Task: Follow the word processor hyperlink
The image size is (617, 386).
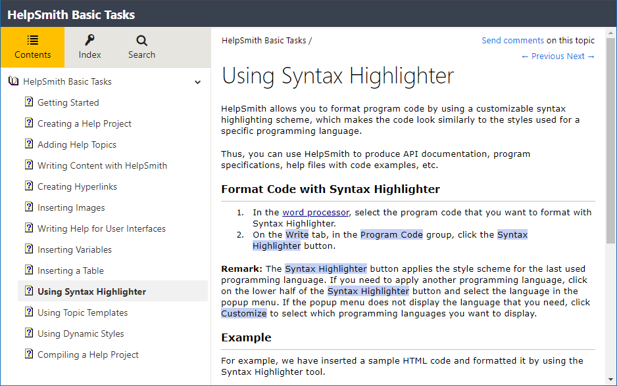Action: [x=316, y=213]
